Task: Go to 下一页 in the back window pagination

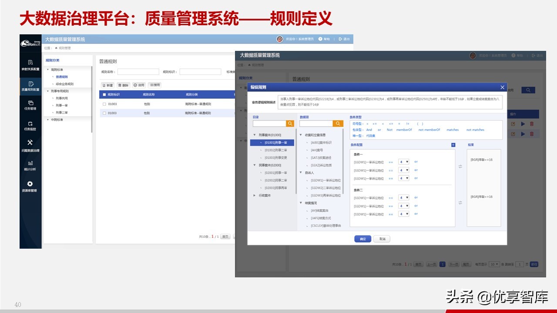Action: 453,264
